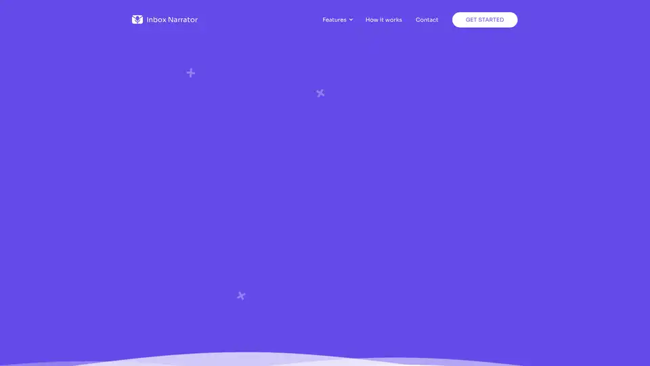Screen dimensions: 650x366
Task: Open the Inbox Narrator home link text
Action: pyautogui.click(x=172, y=20)
